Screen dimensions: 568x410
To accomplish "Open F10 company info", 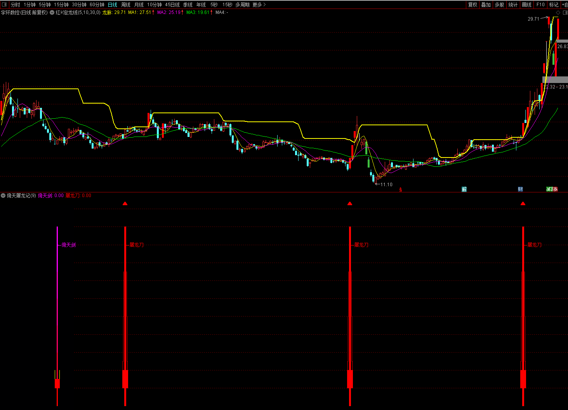I will [540, 5].
